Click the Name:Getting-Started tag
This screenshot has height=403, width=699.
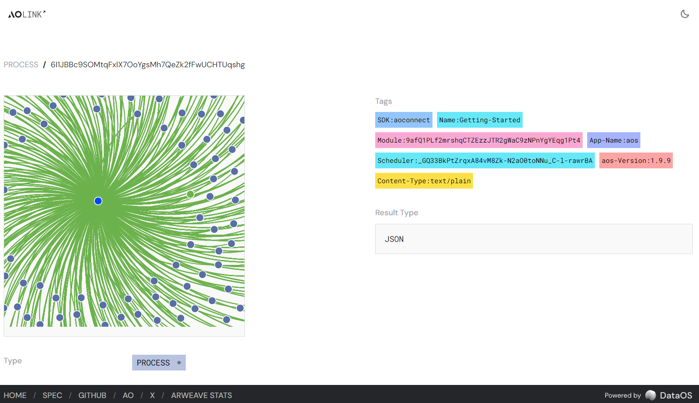pos(479,120)
